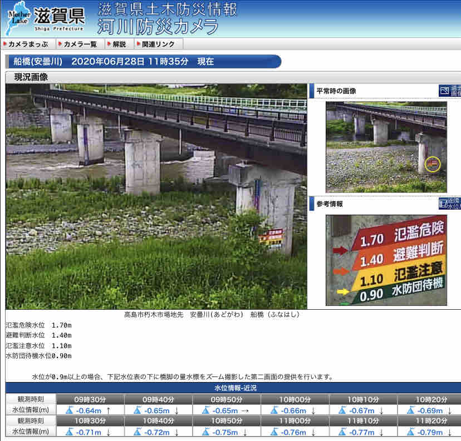The image size is (461, 441).
Task: Select the -0.72m water level value
Action: (156, 432)
